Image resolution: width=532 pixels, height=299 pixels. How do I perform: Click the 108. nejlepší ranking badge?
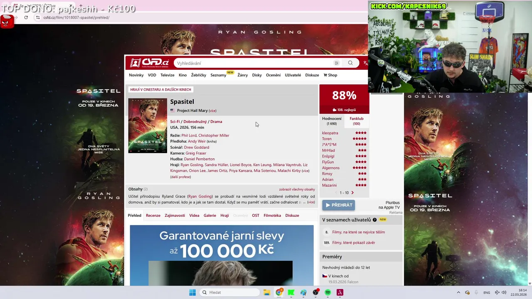[344, 110]
